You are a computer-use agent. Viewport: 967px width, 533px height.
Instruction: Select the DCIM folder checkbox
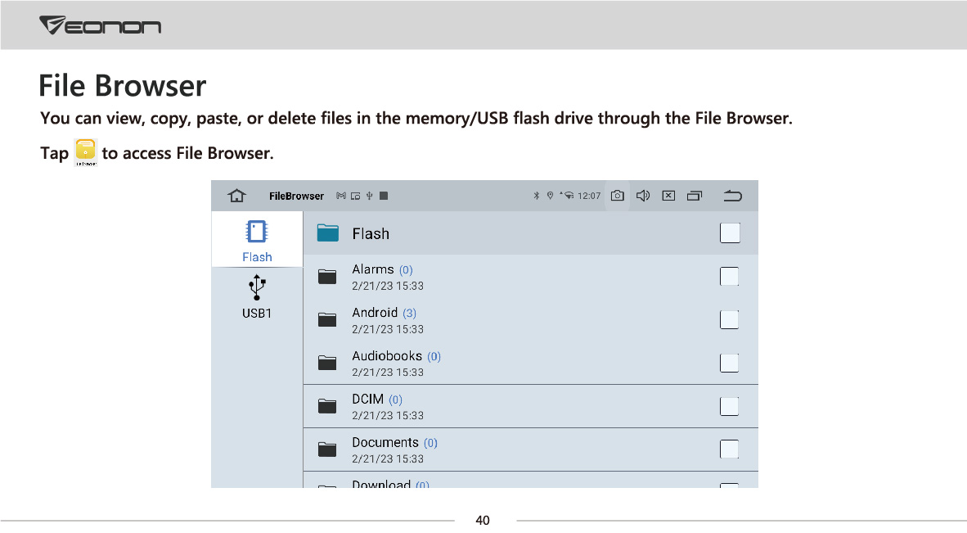(x=729, y=406)
